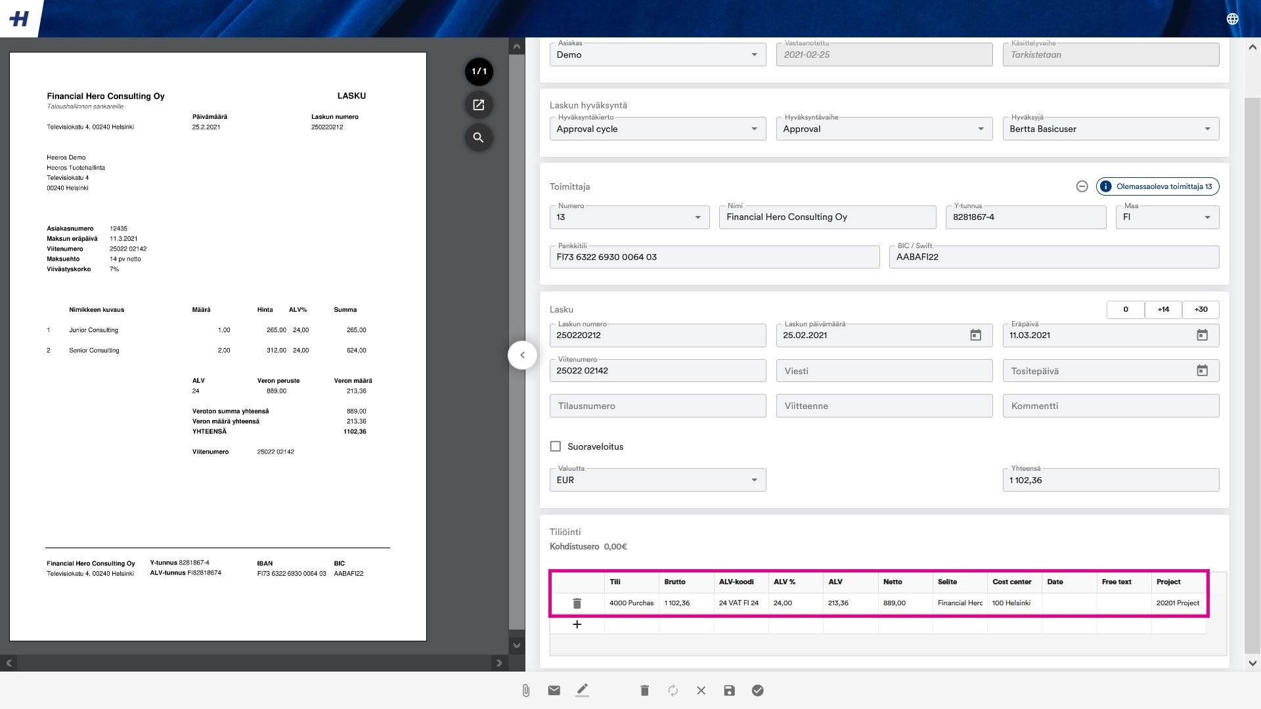The width and height of the screenshot is (1261, 709).
Task: Click the Pankkitili IBAN field
Action: [x=715, y=257]
